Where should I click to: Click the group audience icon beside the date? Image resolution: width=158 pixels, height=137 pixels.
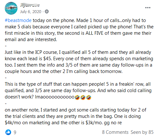(x=47, y=11)
